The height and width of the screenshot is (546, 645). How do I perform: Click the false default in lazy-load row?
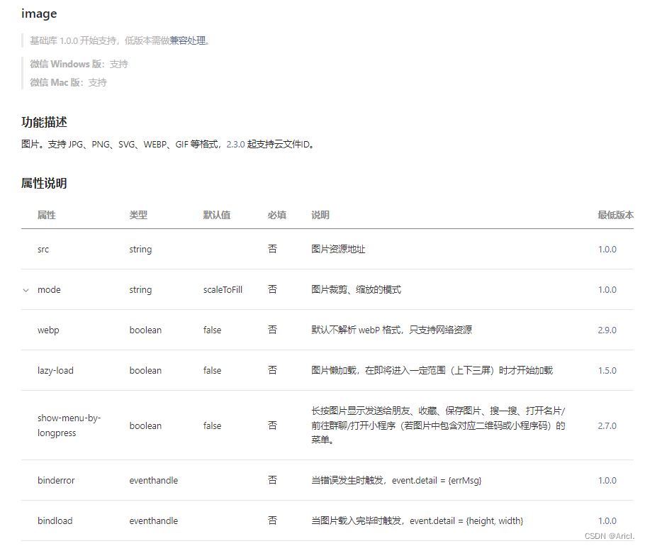point(212,370)
